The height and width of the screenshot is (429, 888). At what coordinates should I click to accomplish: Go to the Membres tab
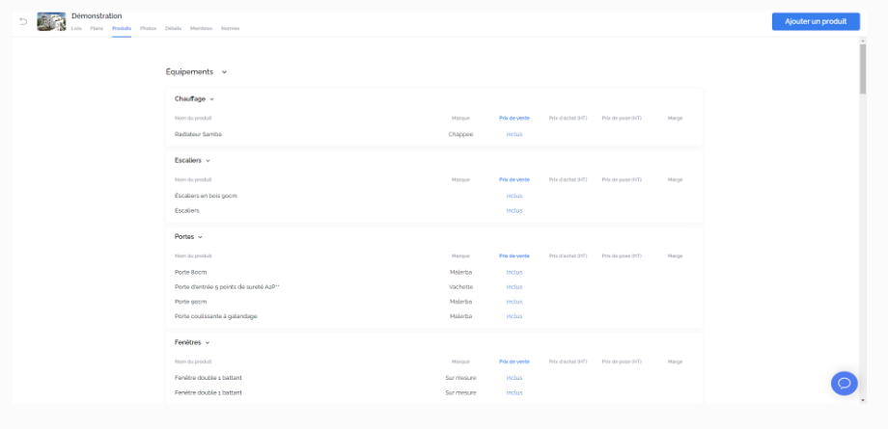click(201, 28)
